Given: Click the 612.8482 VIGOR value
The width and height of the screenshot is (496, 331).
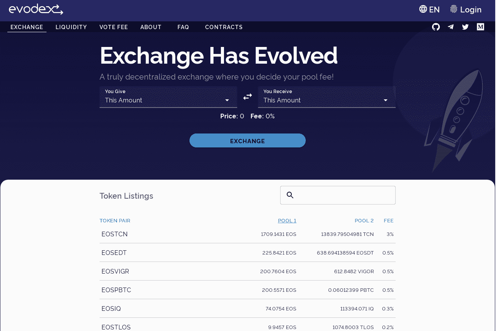Looking at the screenshot, I should (x=354, y=272).
